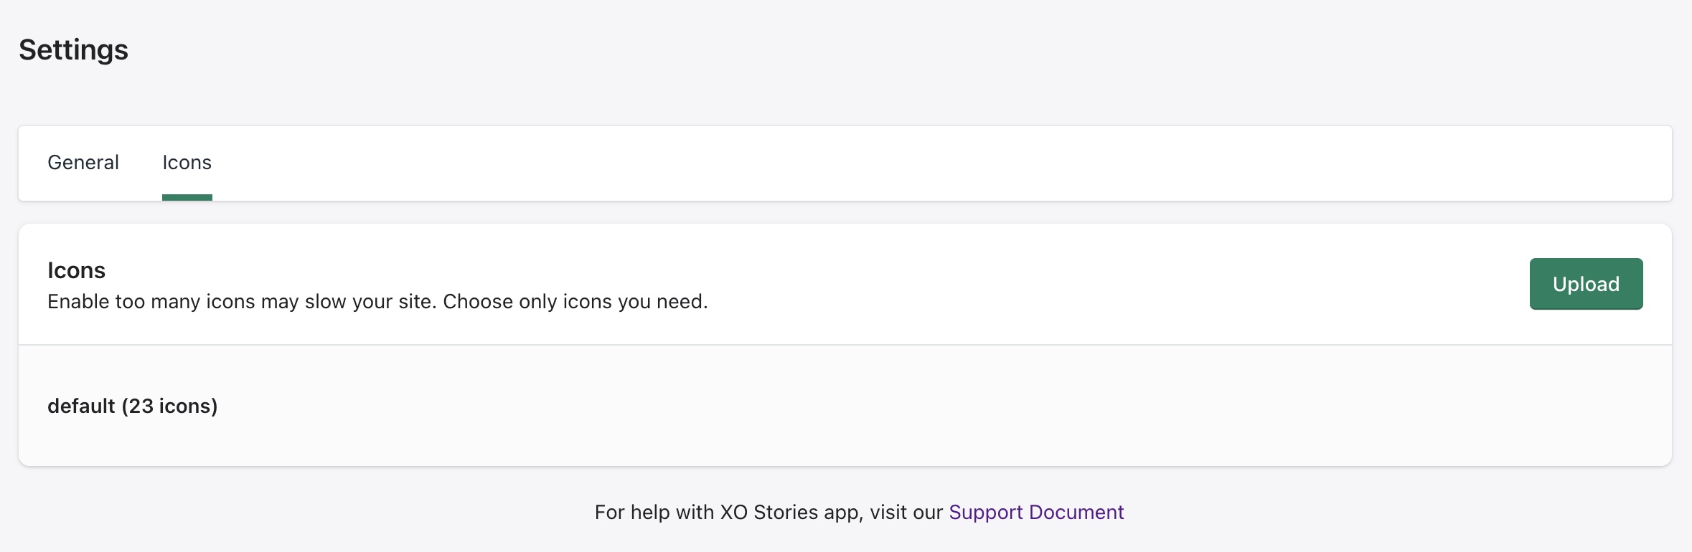Image resolution: width=1692 pixels, height=552 pixels.
Task: Click the Icons section heading
Action: (x=76, y=270)
